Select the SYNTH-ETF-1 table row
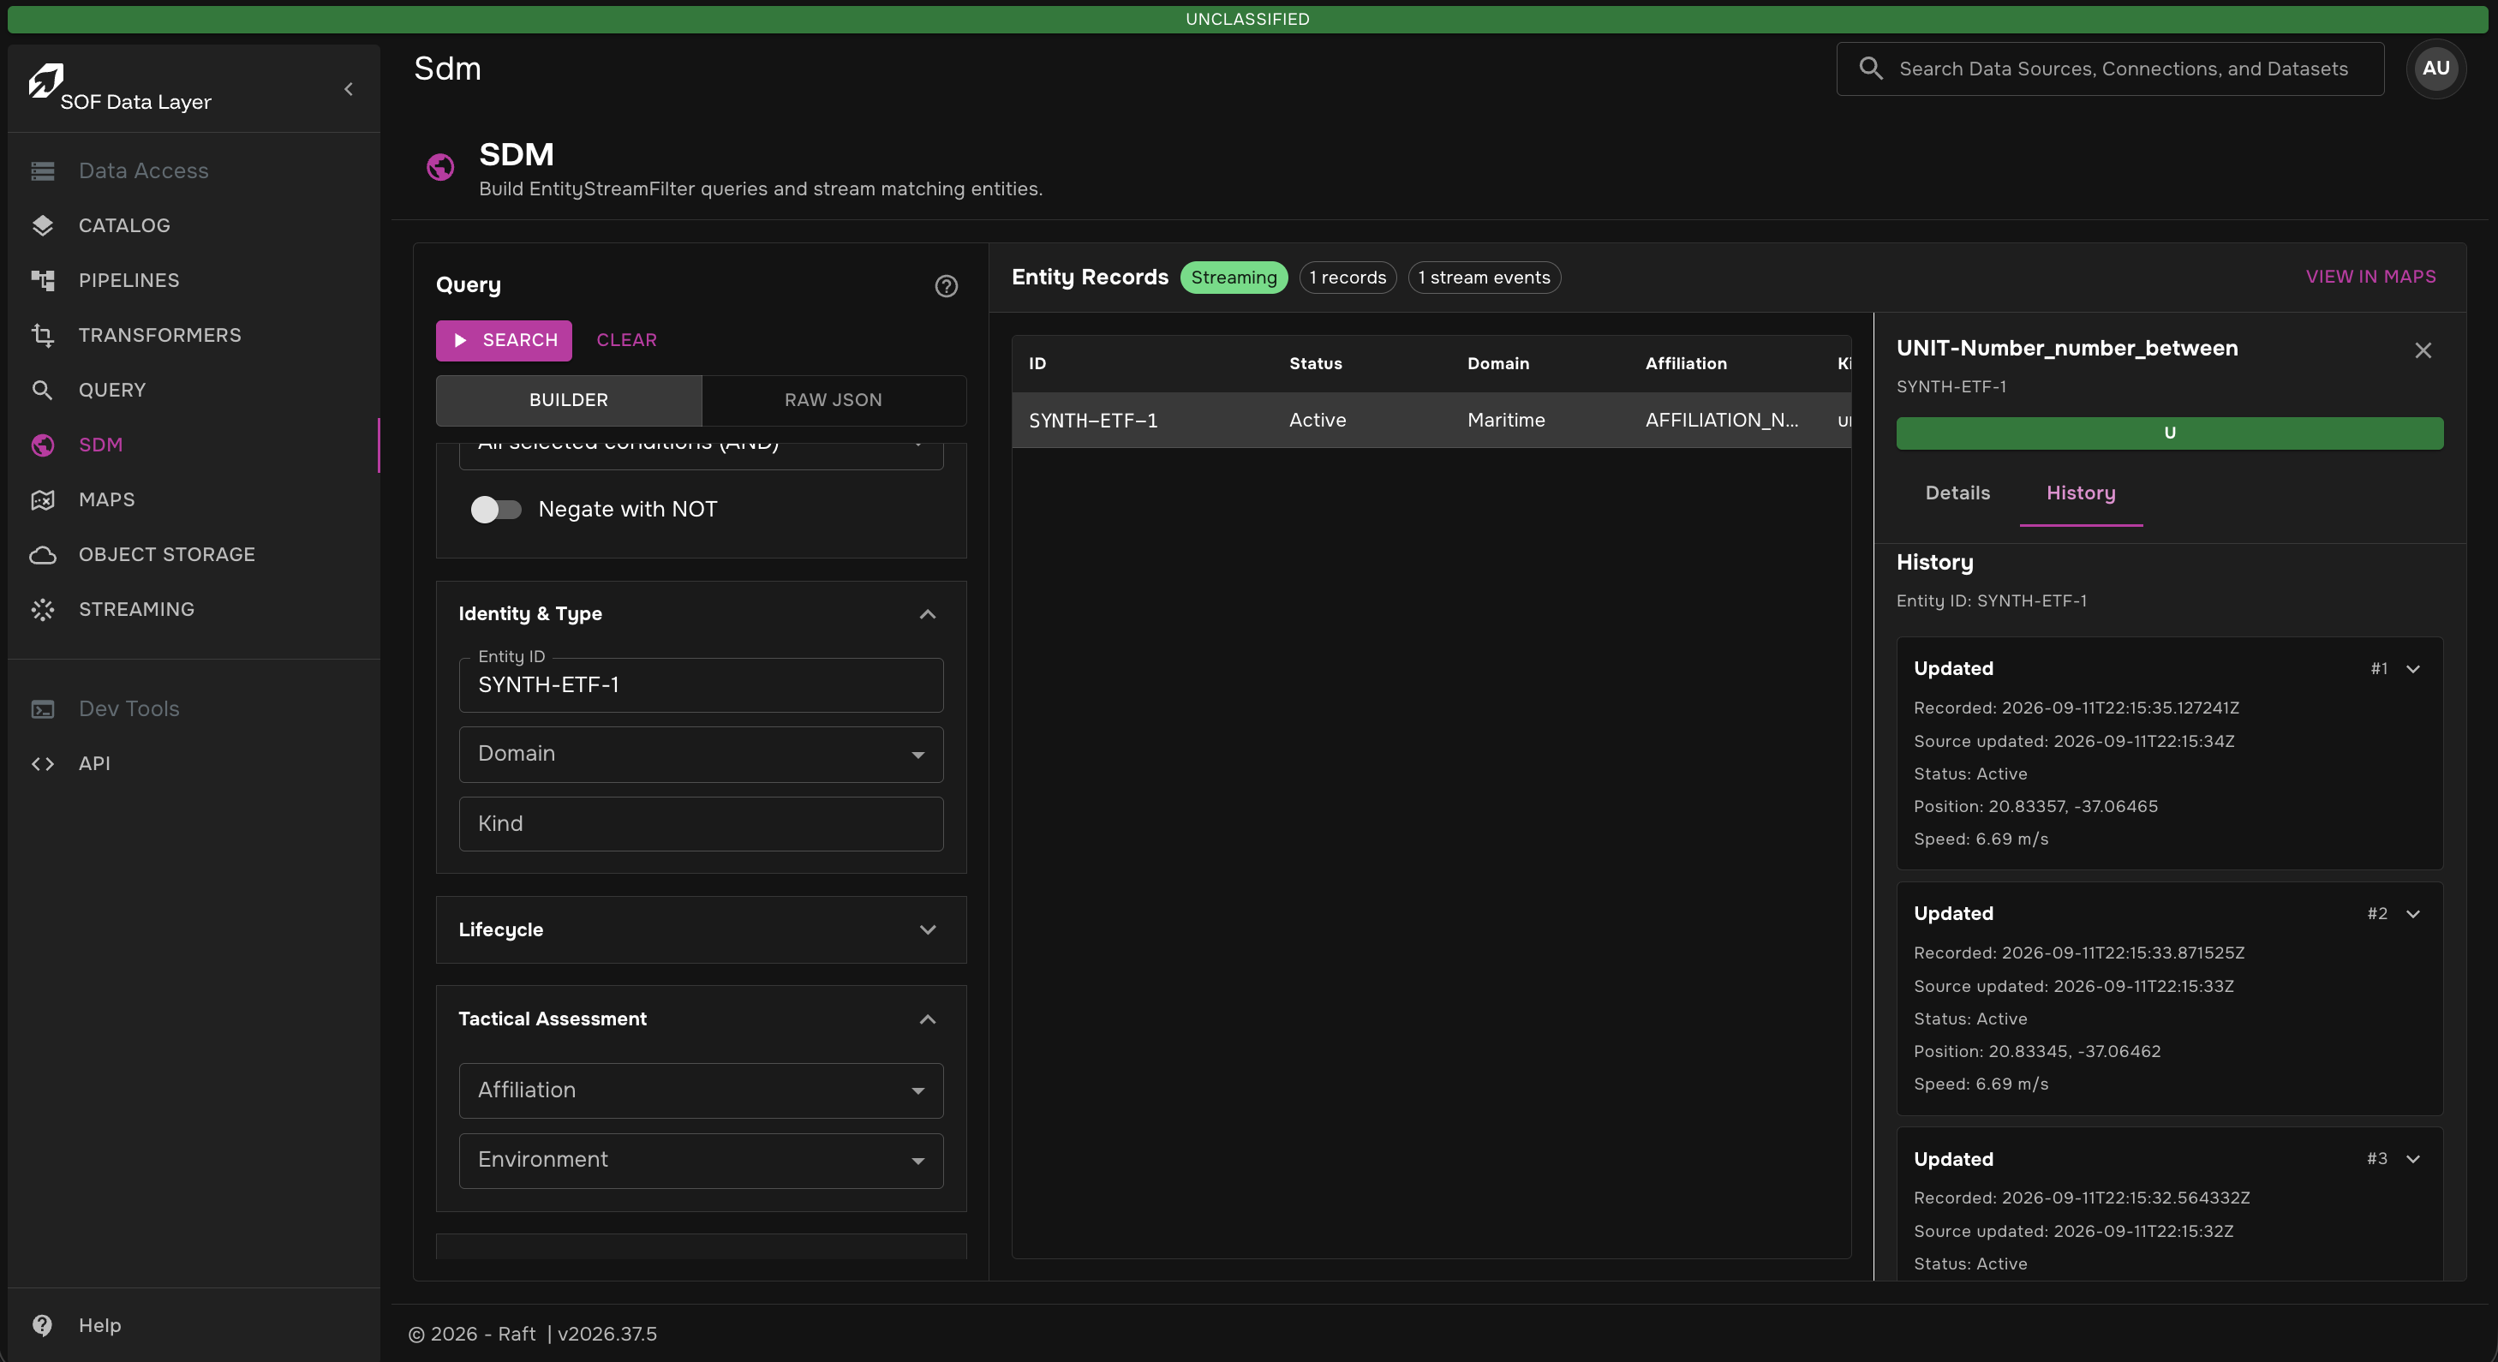The image size is (2498, 1362). point(1431,420)
